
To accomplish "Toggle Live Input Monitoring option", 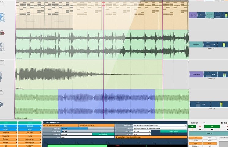I will click(97, 125).
